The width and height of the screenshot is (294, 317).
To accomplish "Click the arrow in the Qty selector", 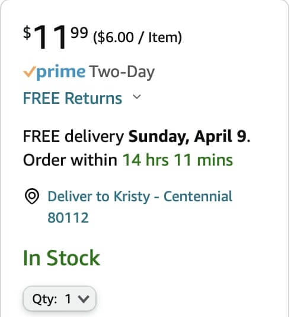I will [84, 299].
